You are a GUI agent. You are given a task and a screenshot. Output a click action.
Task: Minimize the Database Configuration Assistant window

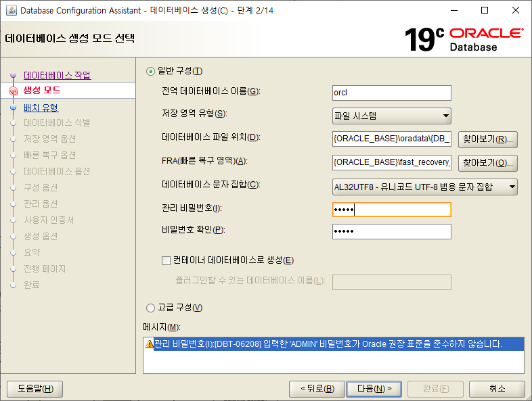click(x=454, y=11)
